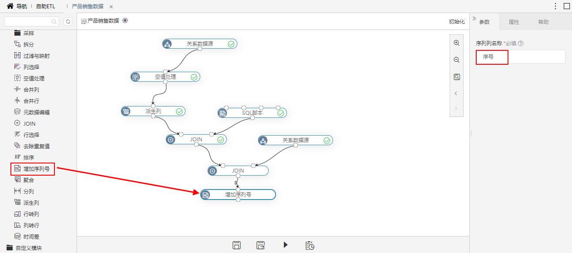Click the grey right arrow on canvas tool strip
The width and height of the screenshot is (572, 253).
(x=456, y=108)
